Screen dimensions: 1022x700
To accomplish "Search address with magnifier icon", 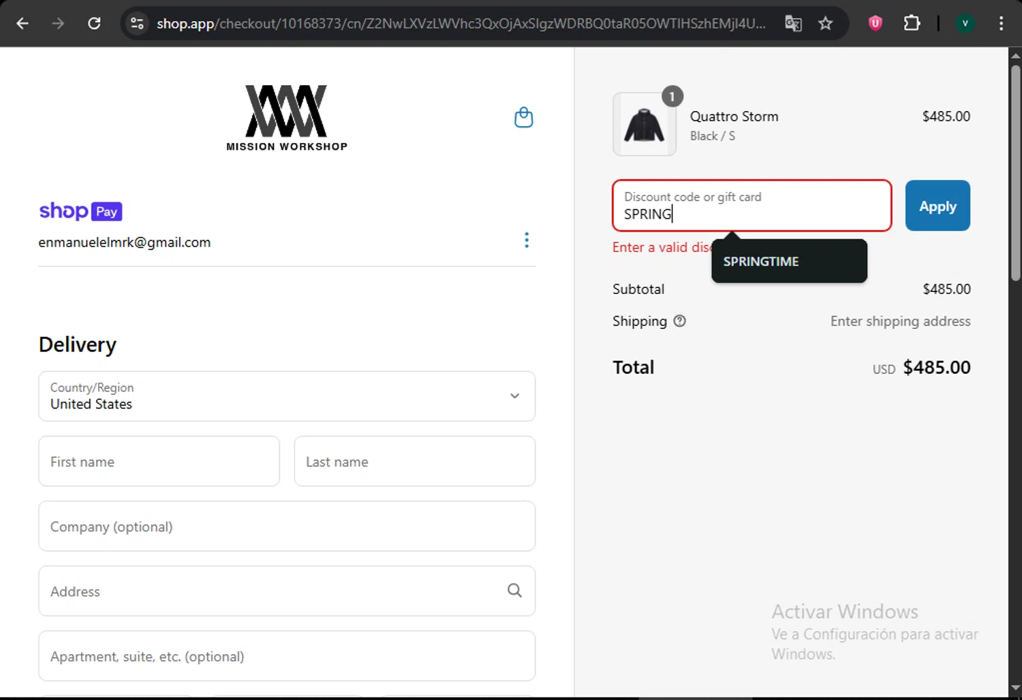I will point(514,590).
